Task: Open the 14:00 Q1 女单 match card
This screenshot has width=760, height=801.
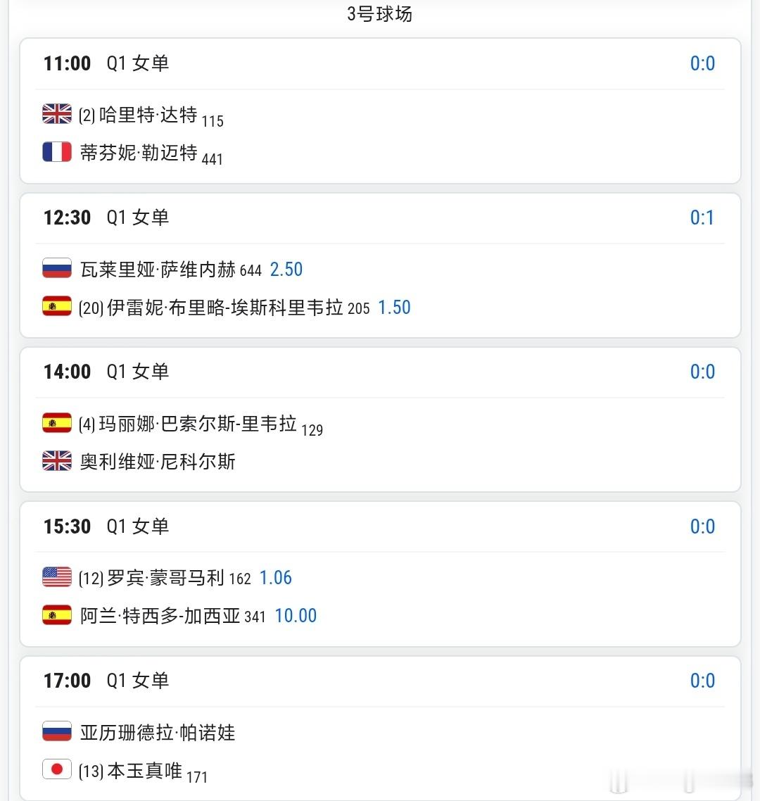Action: pyautogui.click(x=380, y=420)
